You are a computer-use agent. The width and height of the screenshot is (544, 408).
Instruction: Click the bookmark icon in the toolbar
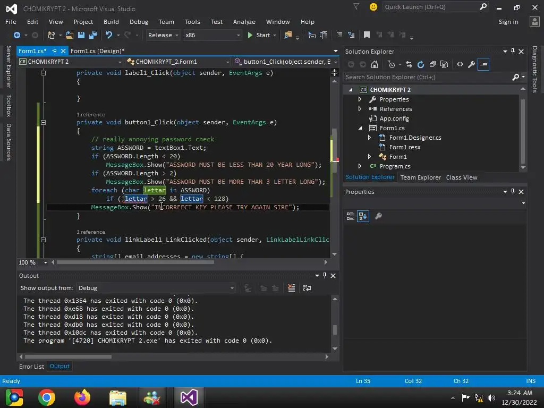(367, 35)
